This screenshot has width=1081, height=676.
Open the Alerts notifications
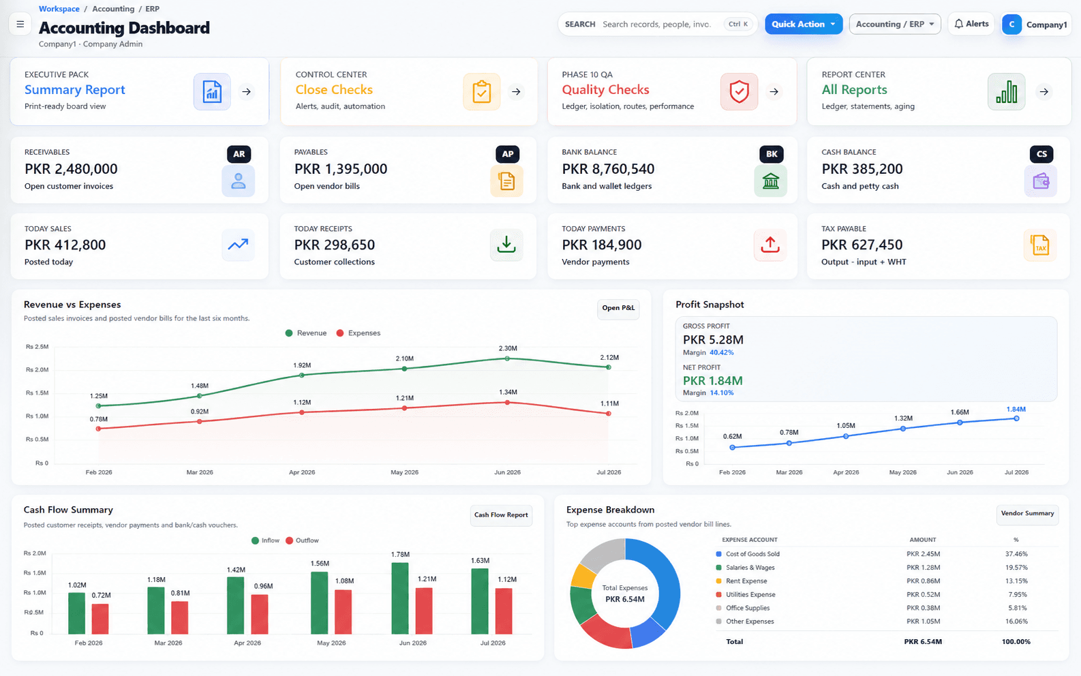(971, 24)
